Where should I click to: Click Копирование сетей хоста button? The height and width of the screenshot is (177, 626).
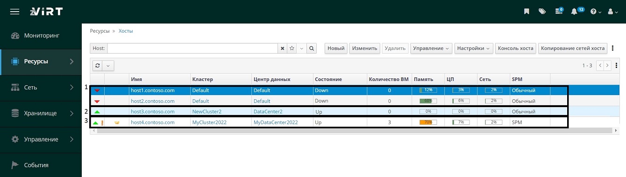[573, 48]
